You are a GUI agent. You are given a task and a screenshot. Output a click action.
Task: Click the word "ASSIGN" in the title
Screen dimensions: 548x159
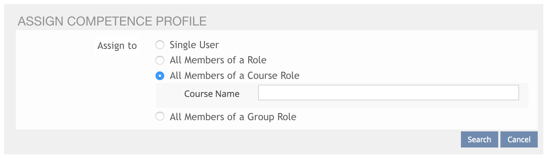[41, 21]
